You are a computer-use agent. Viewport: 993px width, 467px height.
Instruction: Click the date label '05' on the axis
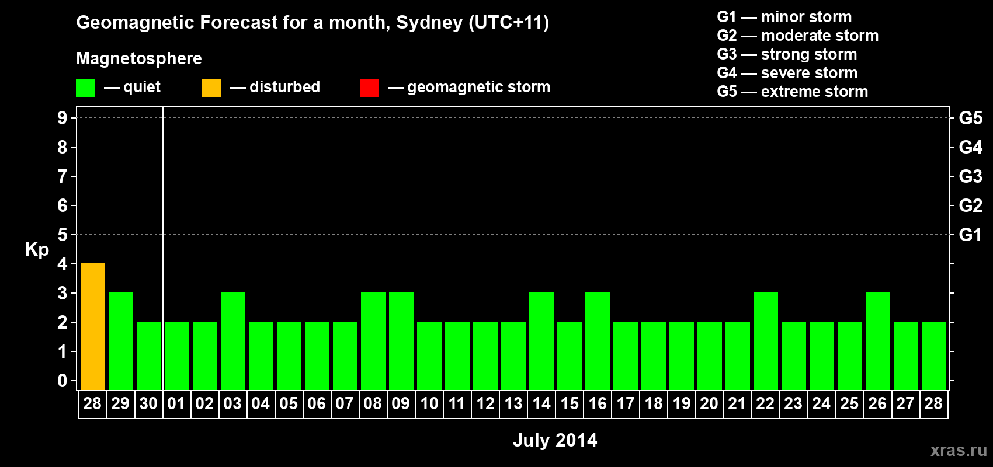(289, 403)
